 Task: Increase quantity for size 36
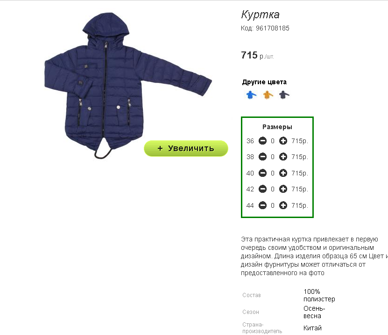[x=283, y=141]
